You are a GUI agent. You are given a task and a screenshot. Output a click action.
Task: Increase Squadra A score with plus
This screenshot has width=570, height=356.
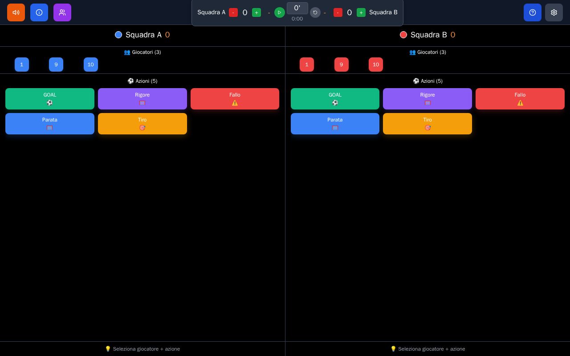click(x=256, y=12)
